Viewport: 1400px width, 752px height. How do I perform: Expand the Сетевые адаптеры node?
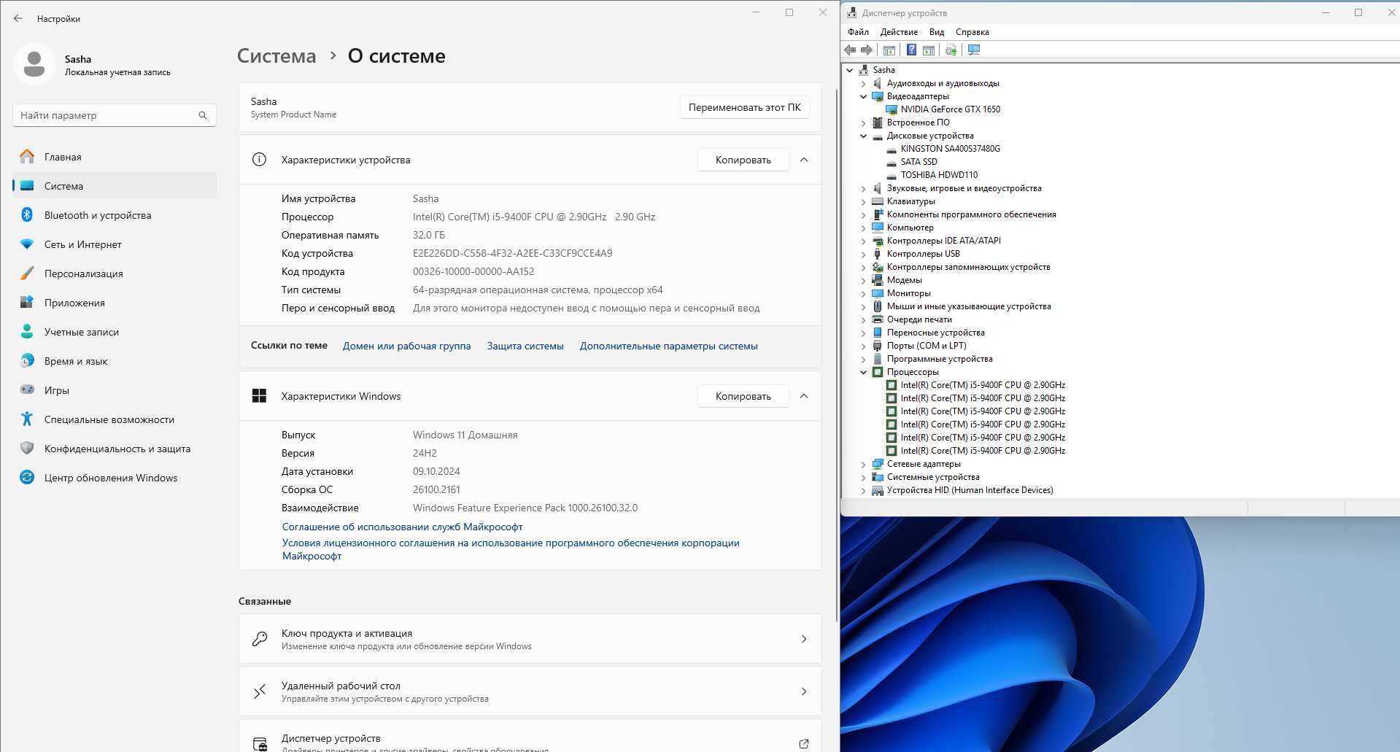click(864, 464)
